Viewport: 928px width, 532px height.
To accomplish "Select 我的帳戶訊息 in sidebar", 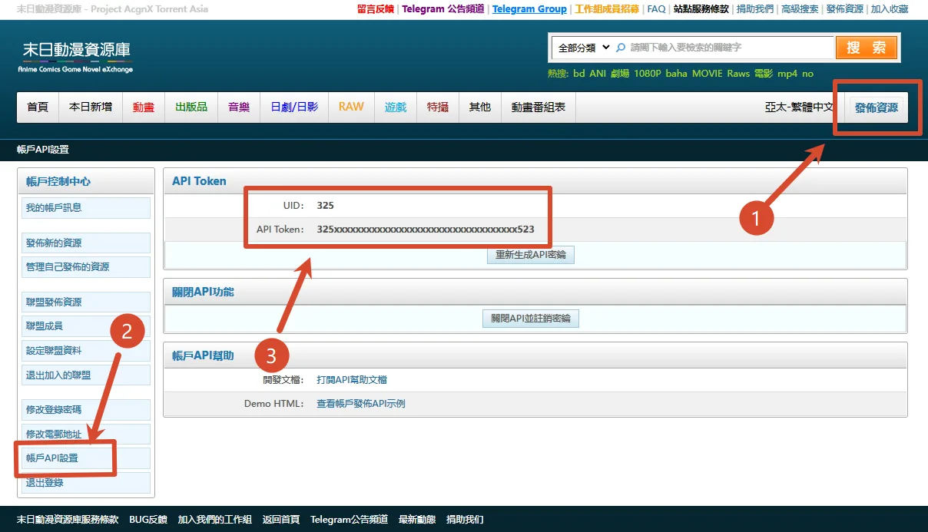I will pyautogui.click(x=86, y=208).
